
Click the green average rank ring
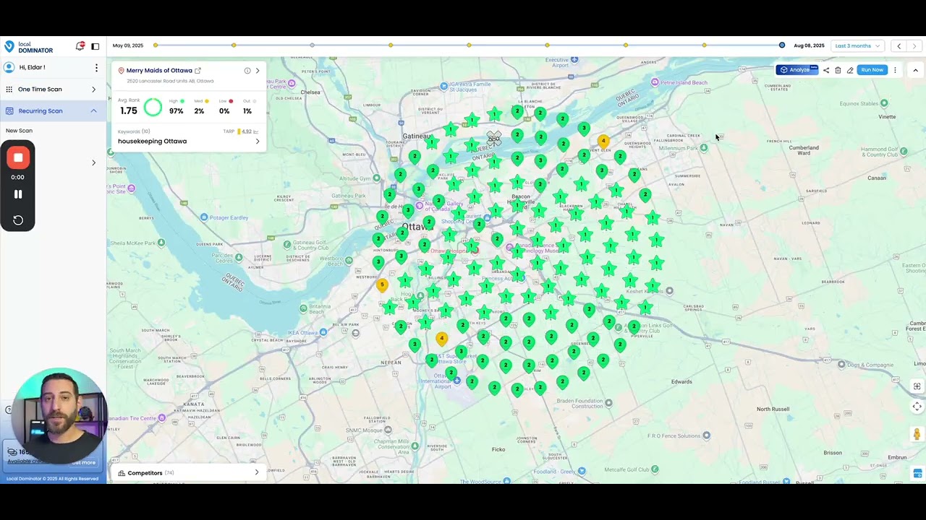153,108
